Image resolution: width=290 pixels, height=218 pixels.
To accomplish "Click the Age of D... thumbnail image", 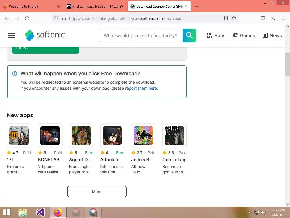I will point(81,135).
